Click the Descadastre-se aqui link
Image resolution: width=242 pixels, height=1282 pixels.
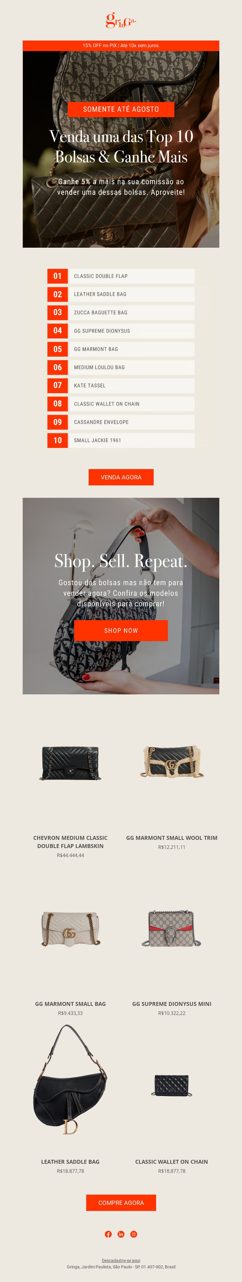pyautogui.click(x=121, y=1260)
